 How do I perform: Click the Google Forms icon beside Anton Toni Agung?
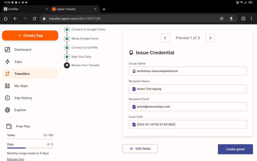134,89
